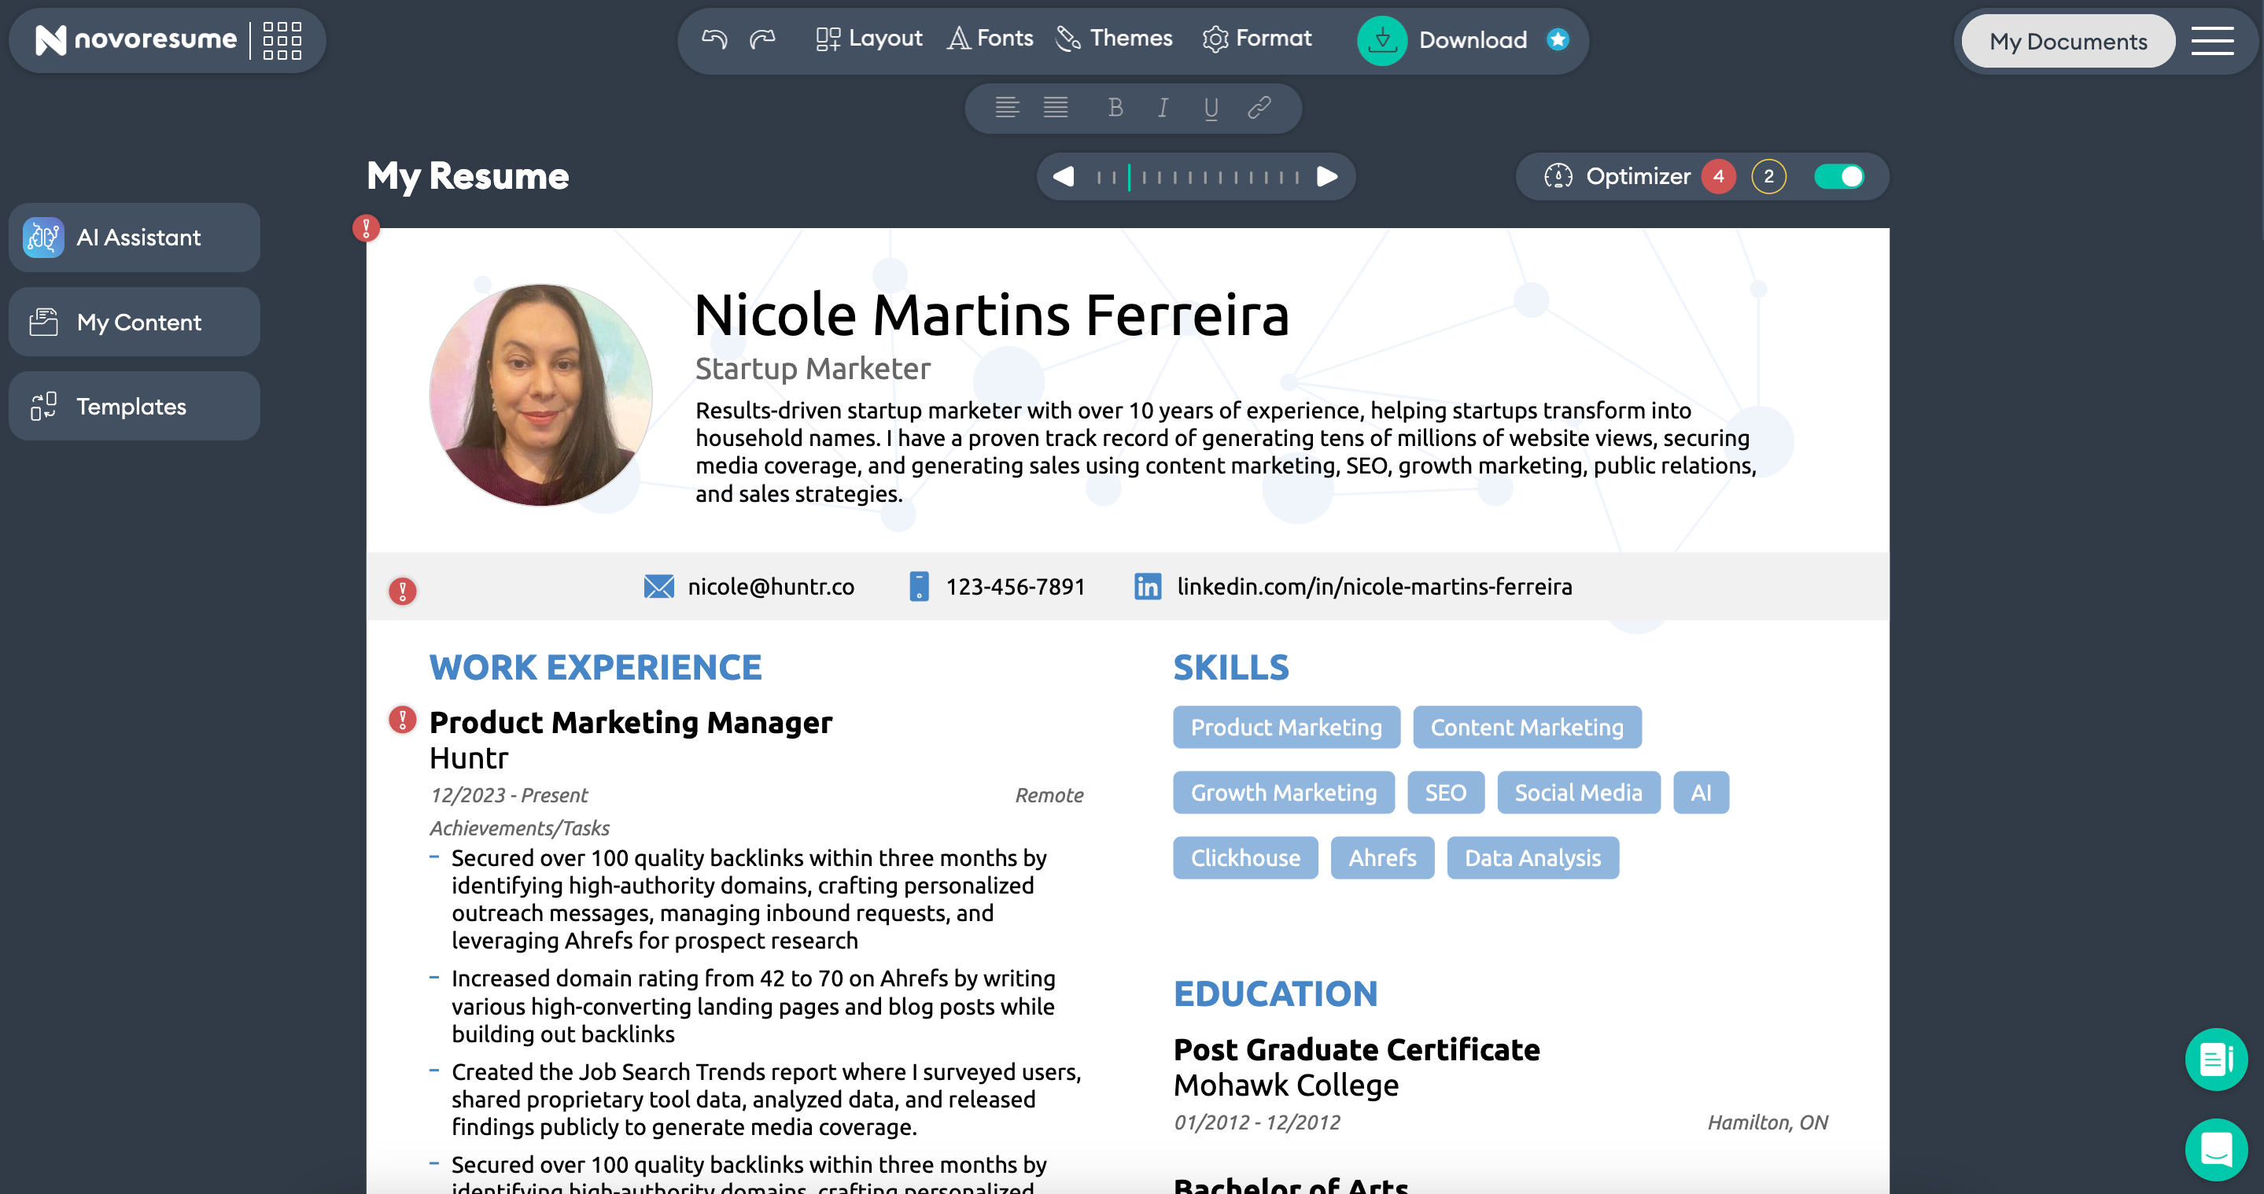Open the Themes menu

click(x=1114, y=39)
